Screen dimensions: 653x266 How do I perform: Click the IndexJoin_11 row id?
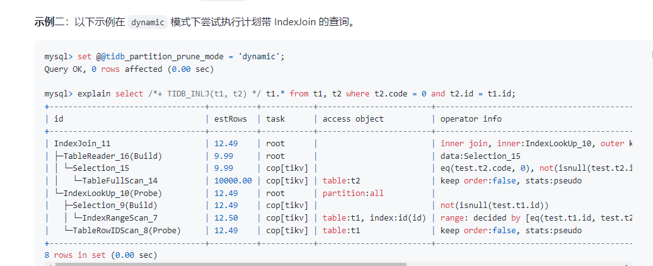coord(83,144)
